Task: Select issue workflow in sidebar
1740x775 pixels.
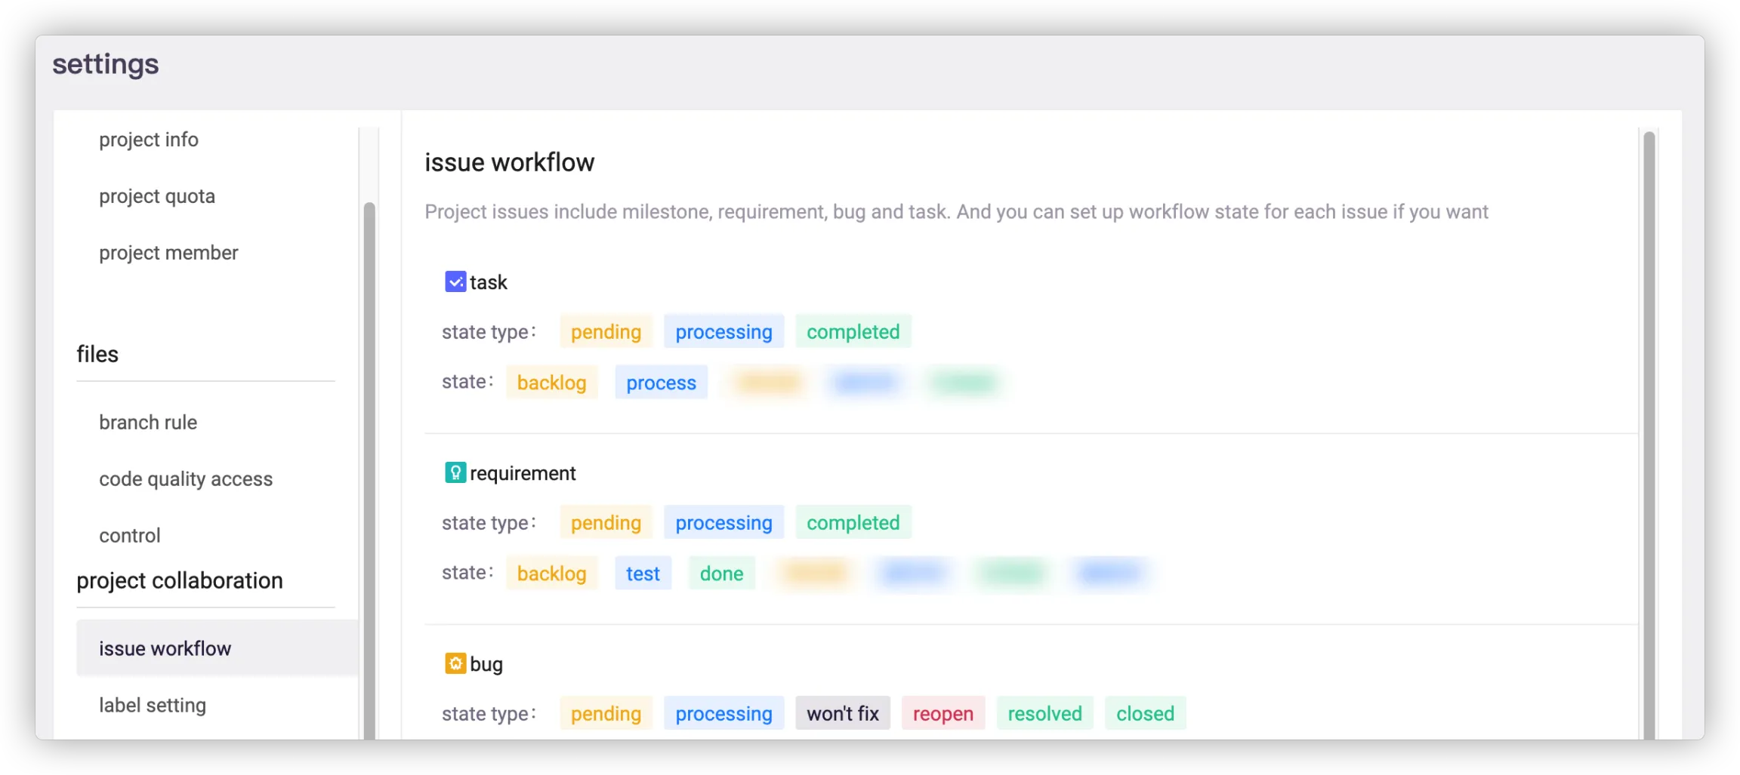Action: click(x=165, y=649)
